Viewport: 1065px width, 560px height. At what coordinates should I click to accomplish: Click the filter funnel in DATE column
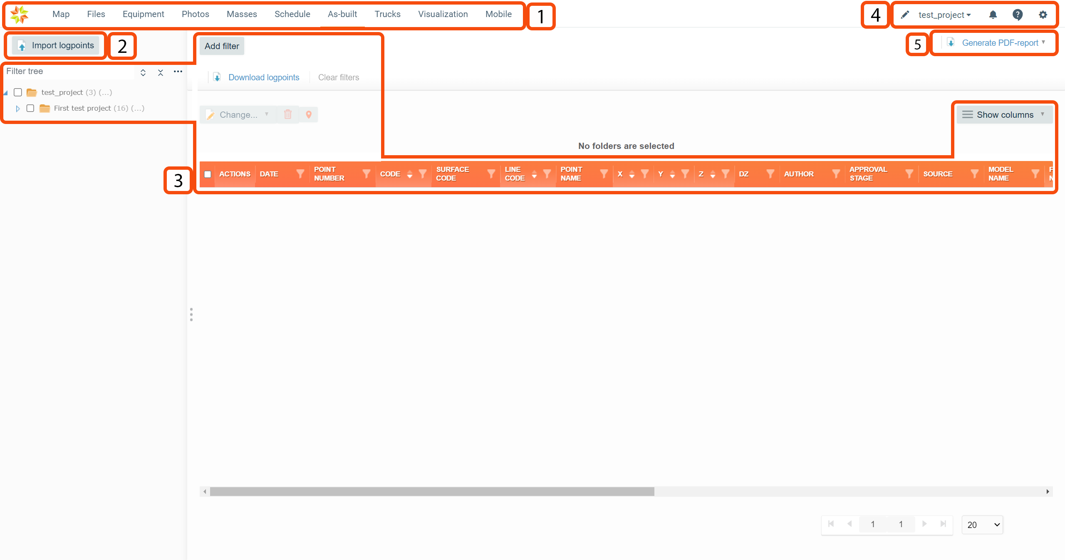300,174
